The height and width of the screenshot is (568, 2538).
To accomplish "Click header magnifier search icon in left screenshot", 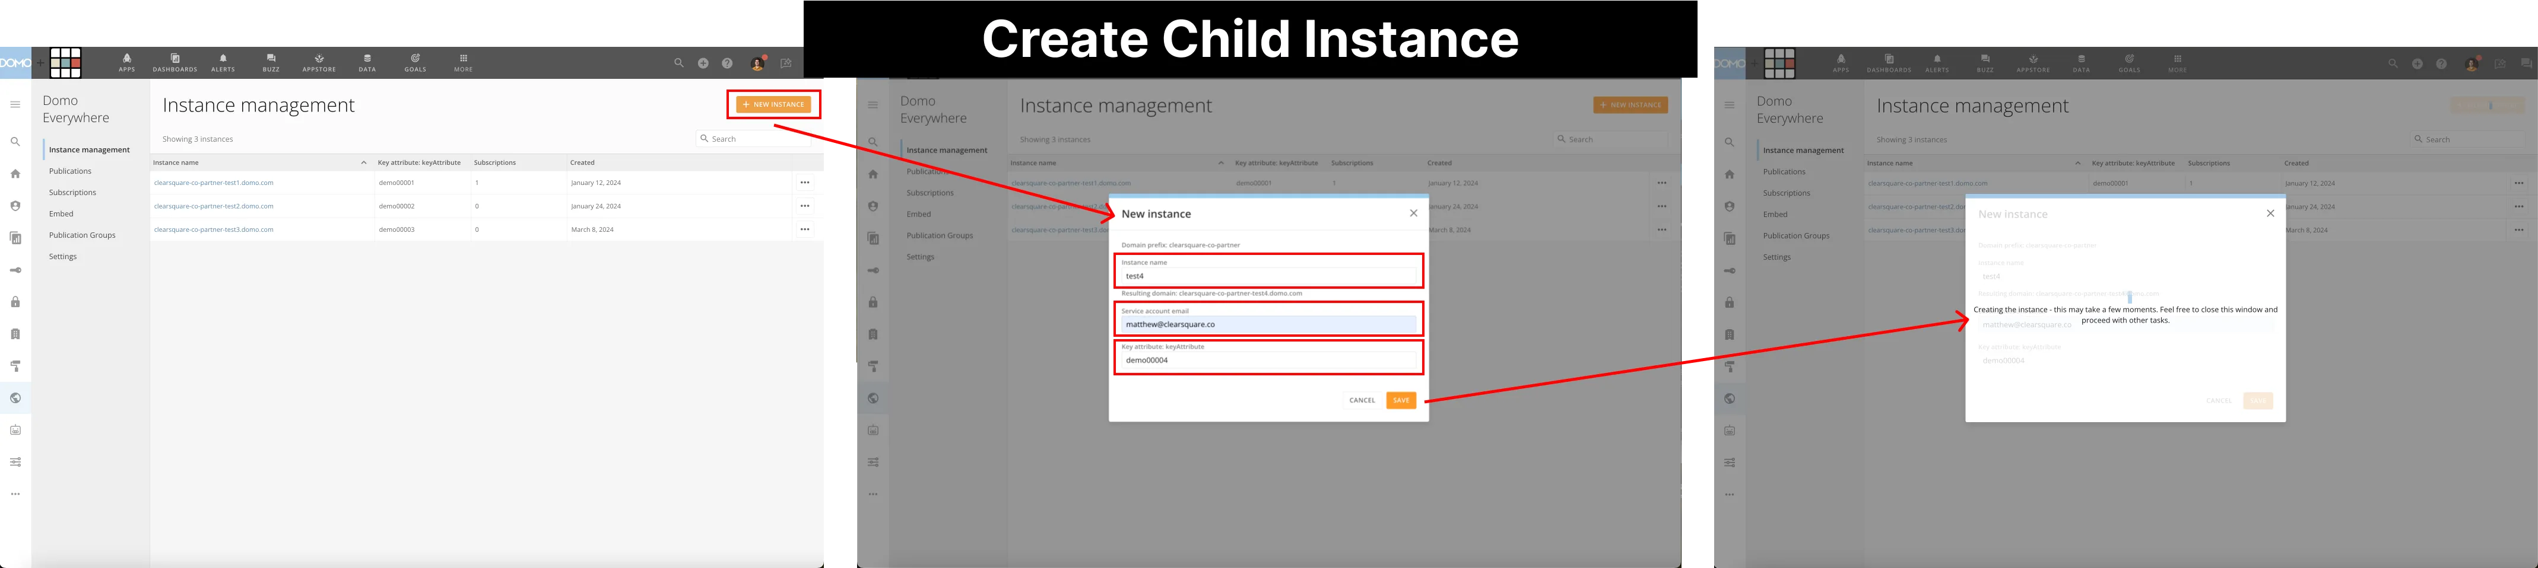I will 679,63.
